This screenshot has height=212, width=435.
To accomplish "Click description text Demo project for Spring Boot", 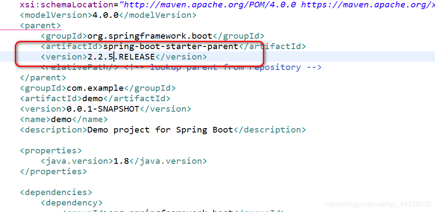I will [x=160, y=129].
